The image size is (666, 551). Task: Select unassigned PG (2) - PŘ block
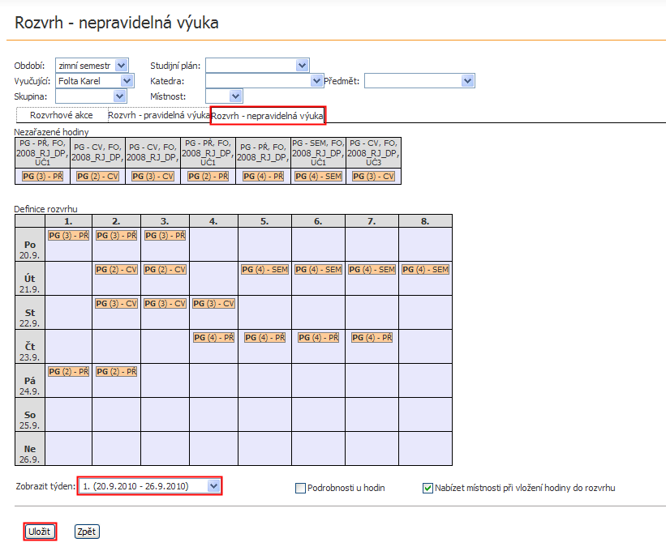pos(208,177)
